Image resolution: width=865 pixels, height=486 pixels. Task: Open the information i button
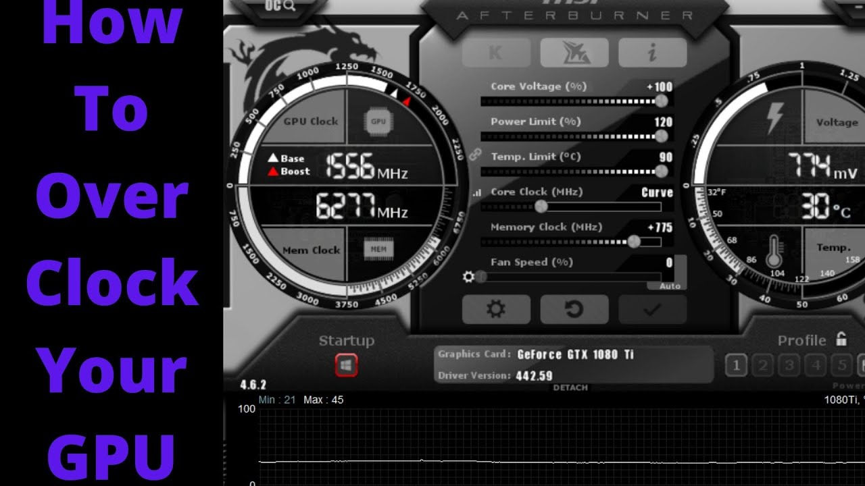tap(653, 53)
